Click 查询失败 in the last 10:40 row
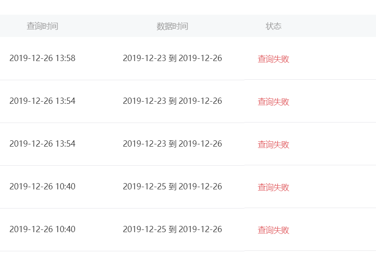 click(273, 230)
